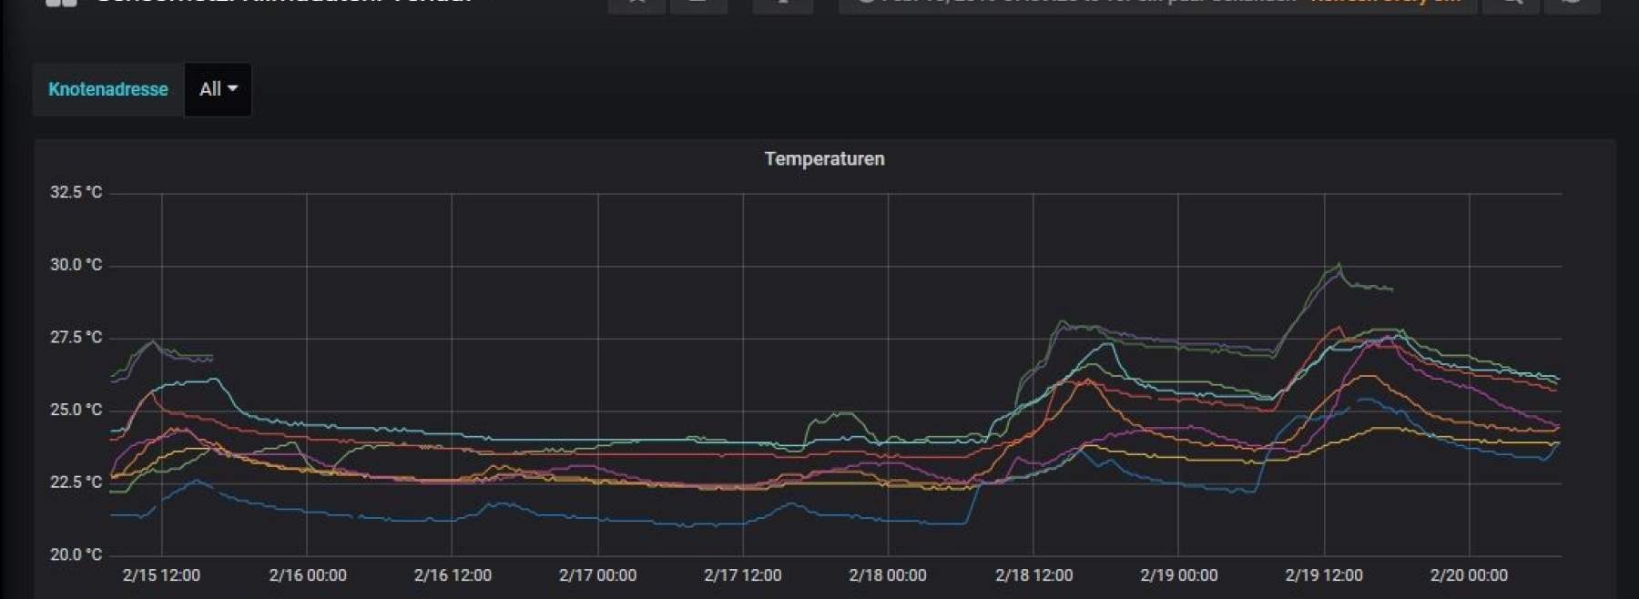Click the 2/17 12:00 time axis label

tap(743, 575)
